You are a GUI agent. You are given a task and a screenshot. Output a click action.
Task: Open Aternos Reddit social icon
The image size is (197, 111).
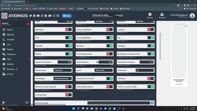pos(46,16)
